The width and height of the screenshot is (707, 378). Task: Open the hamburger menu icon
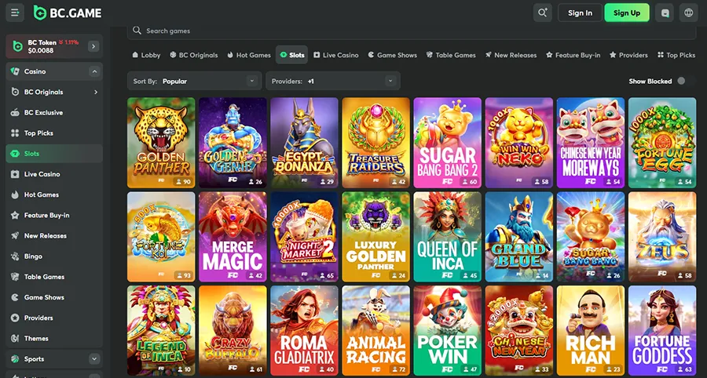pyautogui.click(x=15, y=13)
